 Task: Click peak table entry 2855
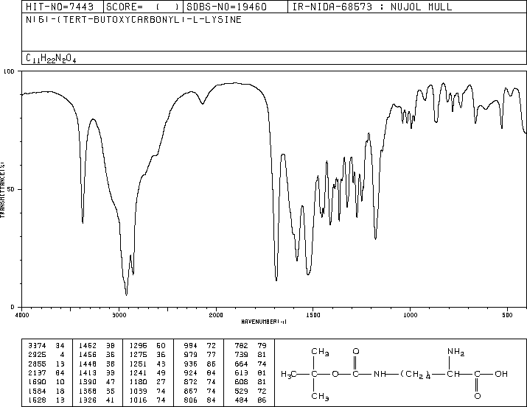coord(46,364)
